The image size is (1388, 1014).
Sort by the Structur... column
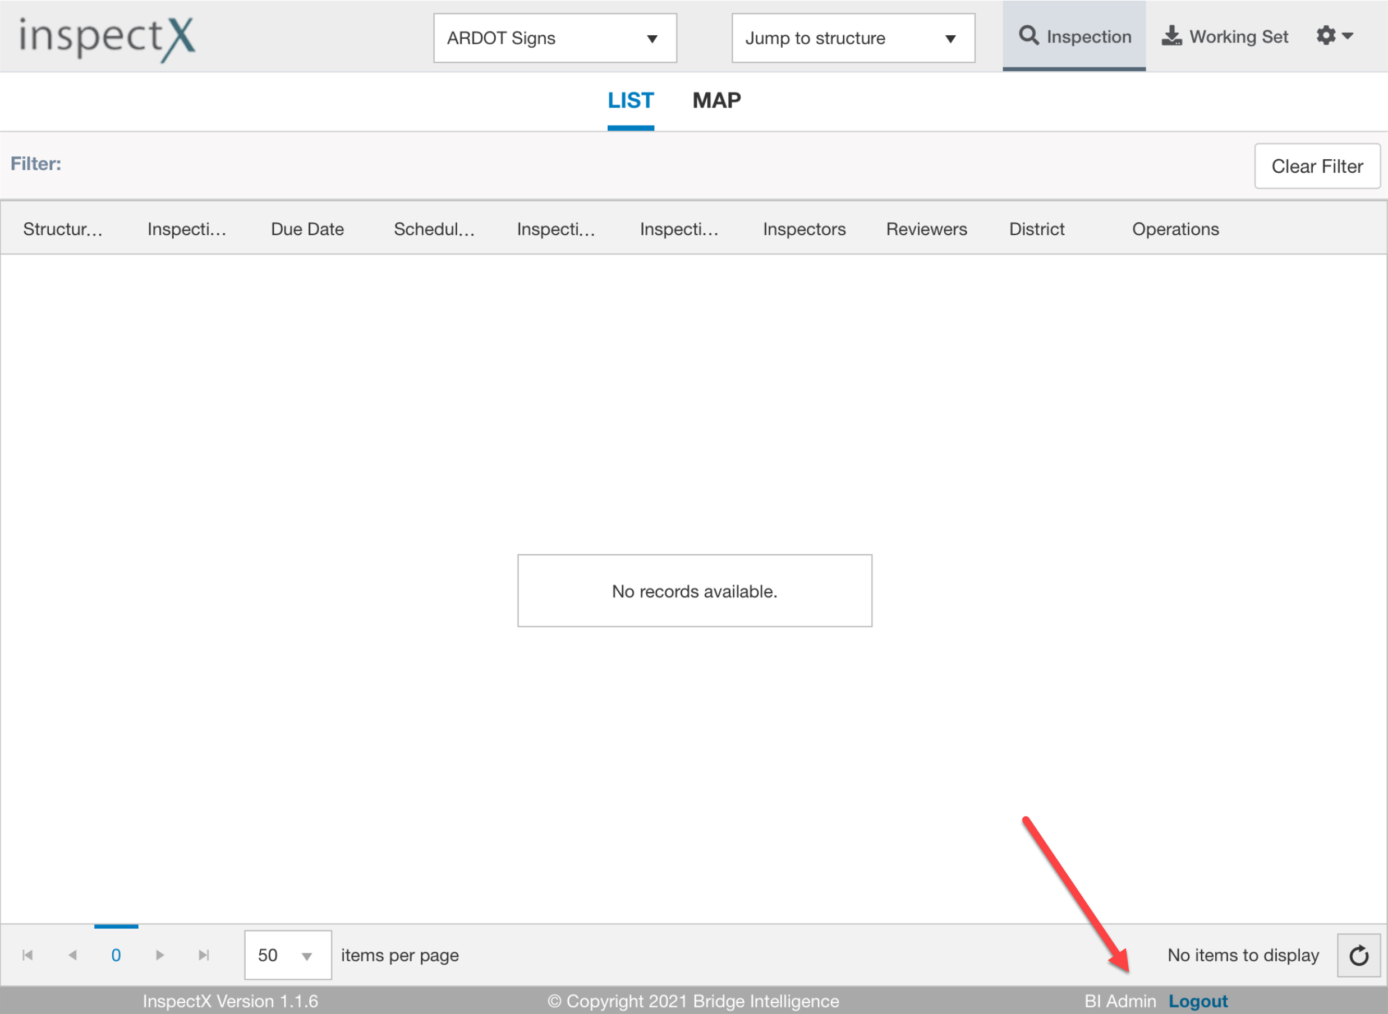click(63, 229)
